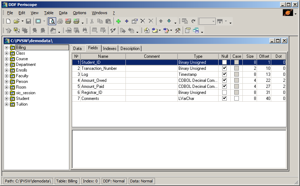This screenshot has width=300, height=186.
Task: Click the edit properties icon
Action: coord(134,21)
